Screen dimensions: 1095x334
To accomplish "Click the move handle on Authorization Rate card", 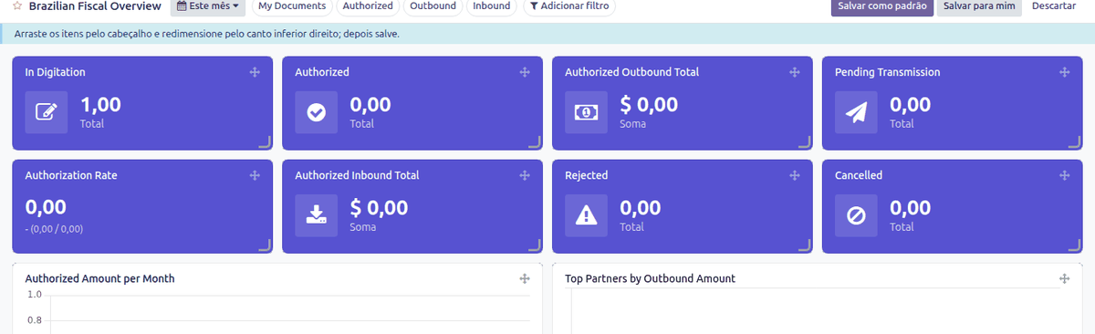I will click(255, 175).
